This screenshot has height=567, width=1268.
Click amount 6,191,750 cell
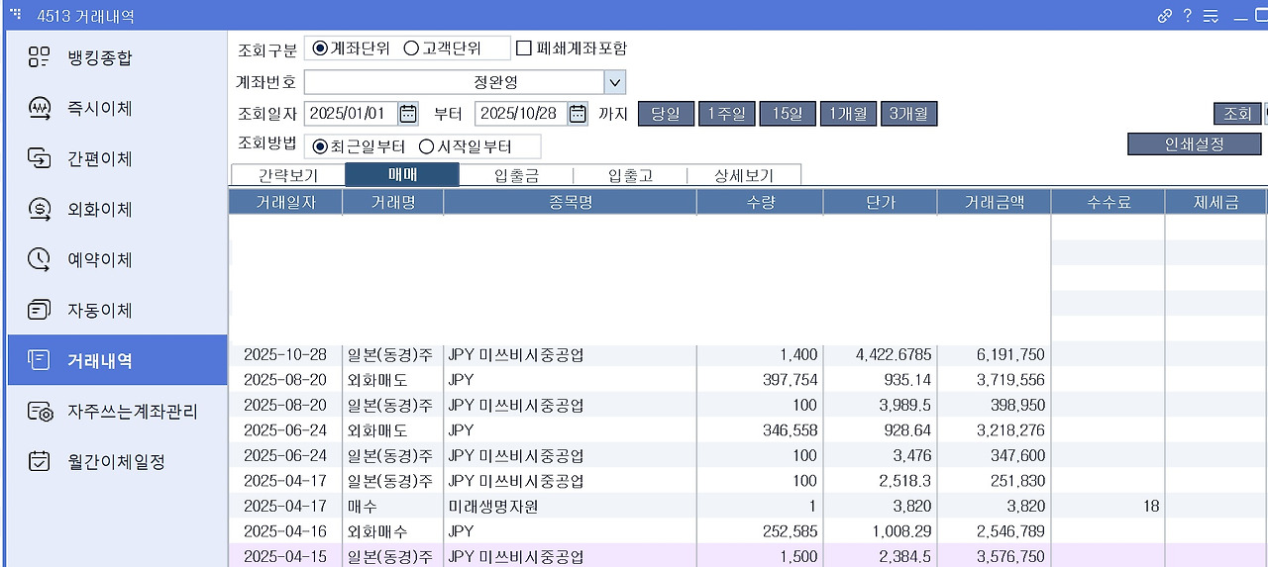994,354
